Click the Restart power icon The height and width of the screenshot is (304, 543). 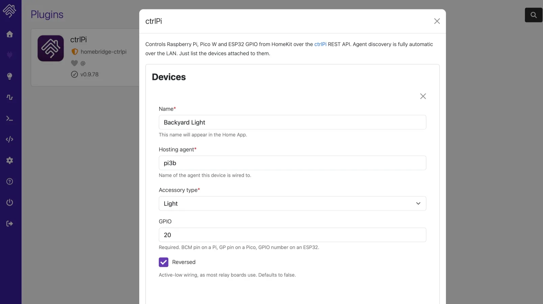pyautogui.click(x=10, y=202)
